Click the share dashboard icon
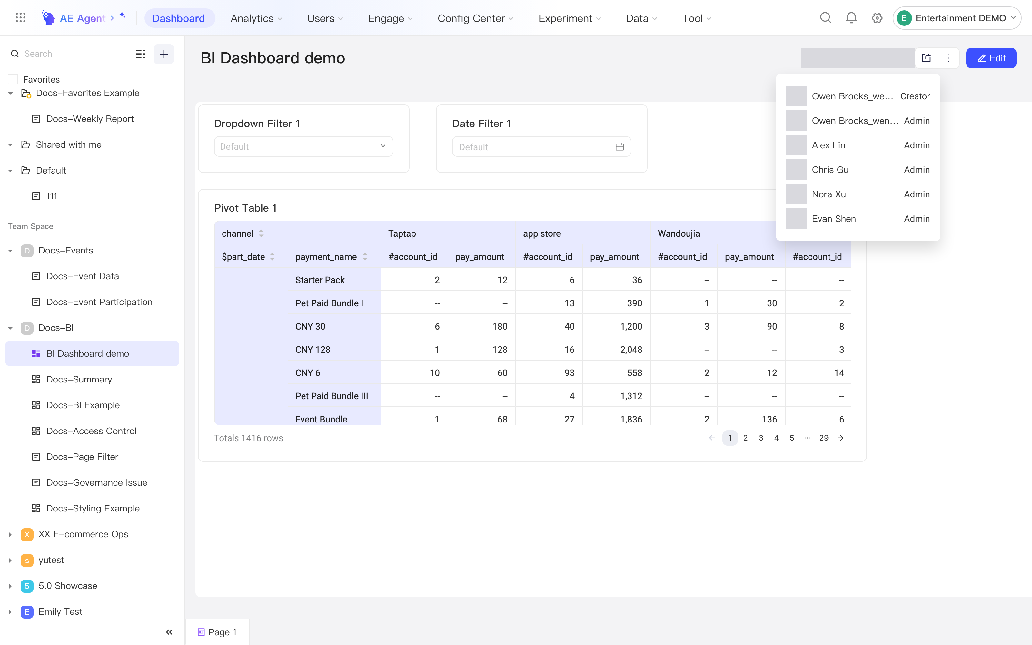The height and width of the screenshot is (645, 1032). [926, 58]
